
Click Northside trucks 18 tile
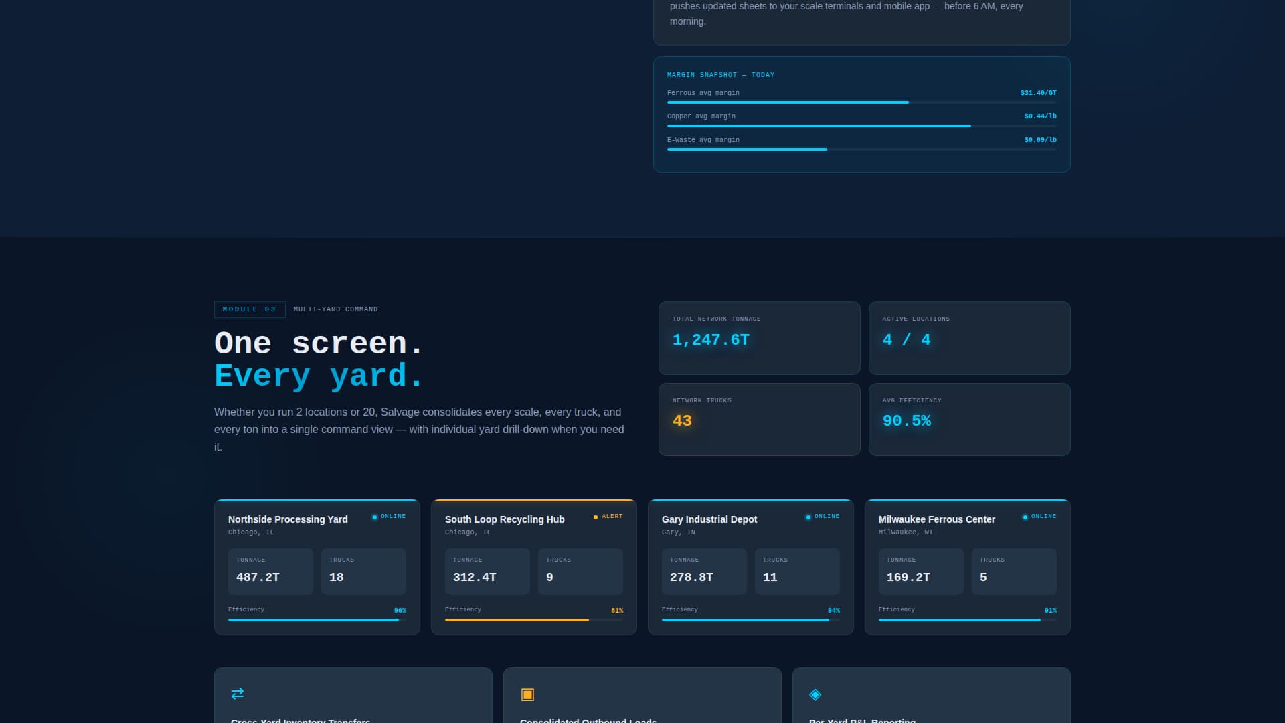(363, 572)
